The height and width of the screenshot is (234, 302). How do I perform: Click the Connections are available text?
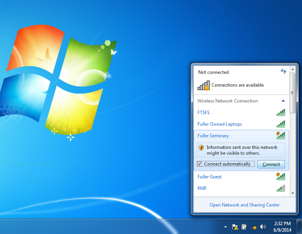(x=238, y=85)
